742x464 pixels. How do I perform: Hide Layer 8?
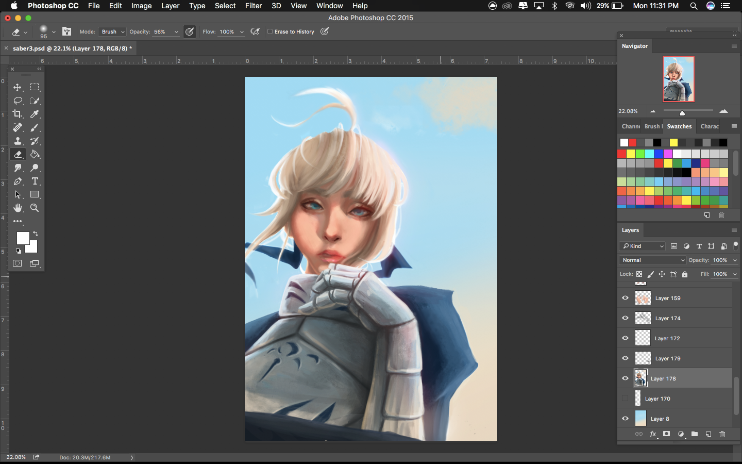coord(625,419)
